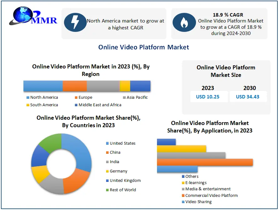The width and height of the screenshot is (279, 210).
Task: Click the blue North America bar segment
Action: click(43, 86)
